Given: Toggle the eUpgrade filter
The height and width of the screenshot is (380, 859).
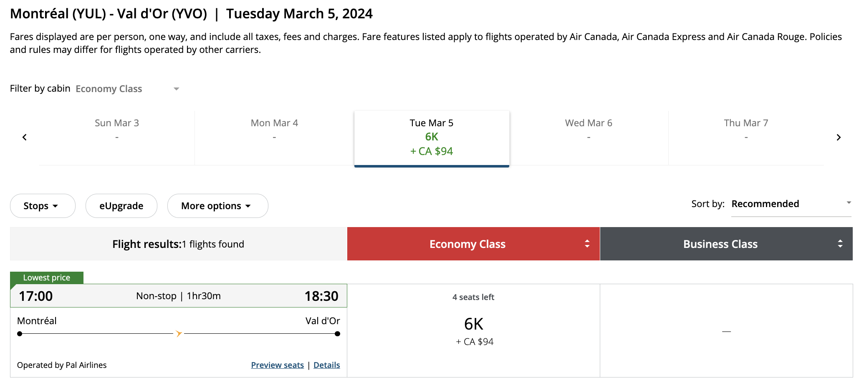Looking at the screenshot, I should [x=121, y=206].
